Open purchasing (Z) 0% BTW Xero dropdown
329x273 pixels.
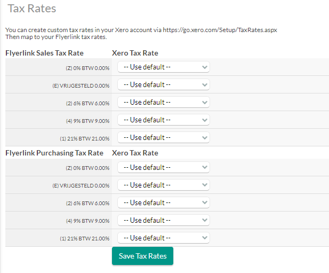click(164, 168)
